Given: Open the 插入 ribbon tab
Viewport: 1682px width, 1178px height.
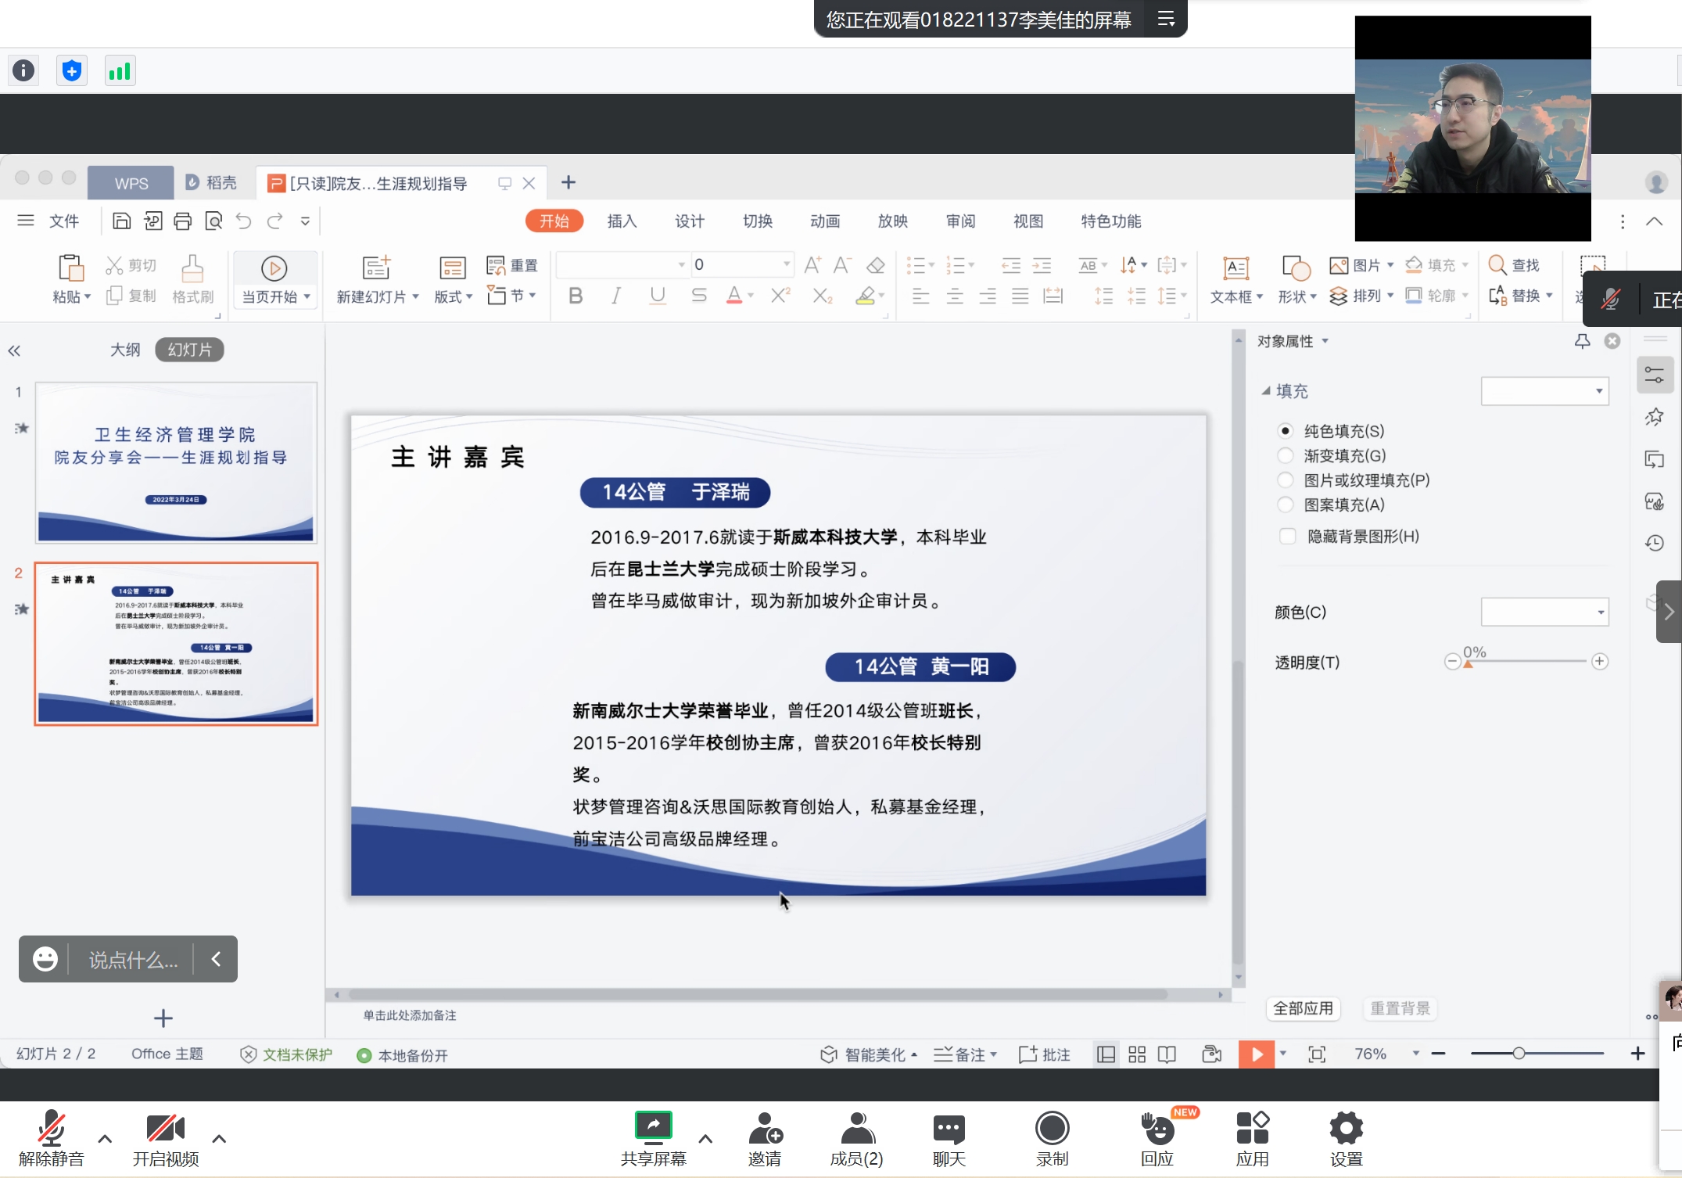Looking at the screenshot, I should (622, 221).
